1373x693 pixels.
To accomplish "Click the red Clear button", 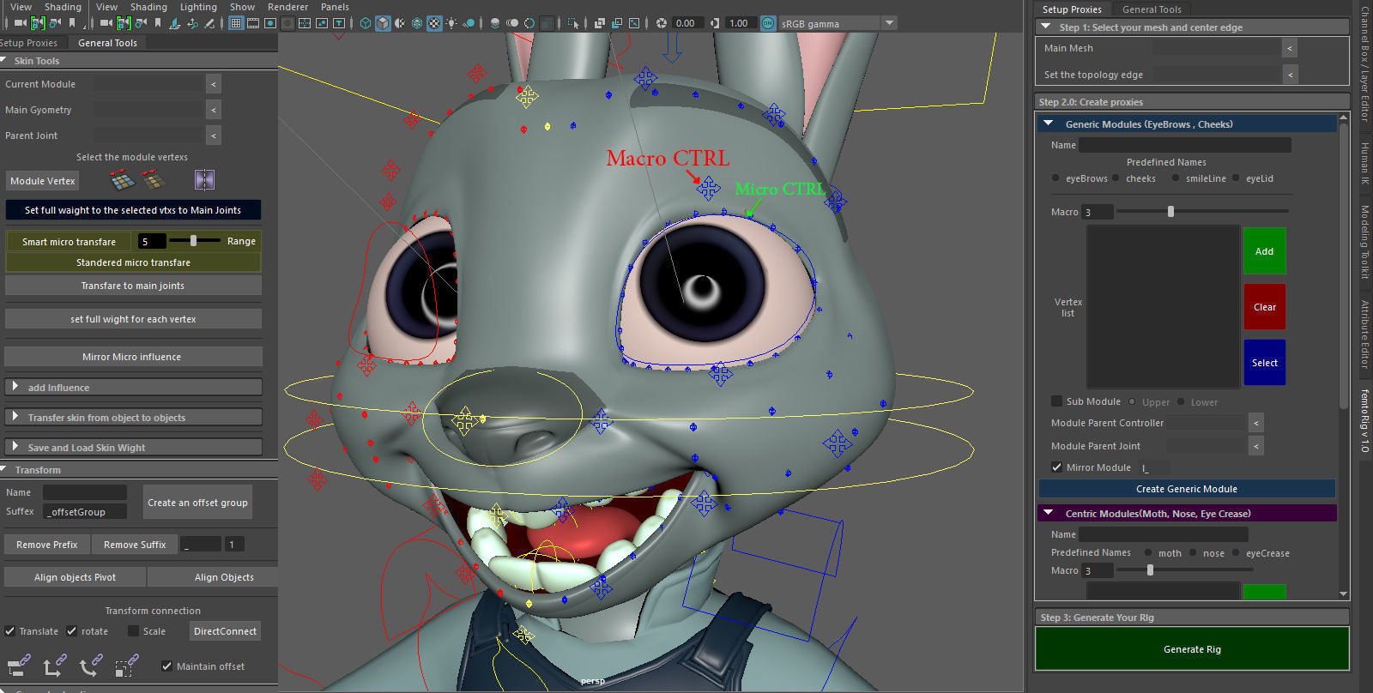I will [x=1265, y=307].
